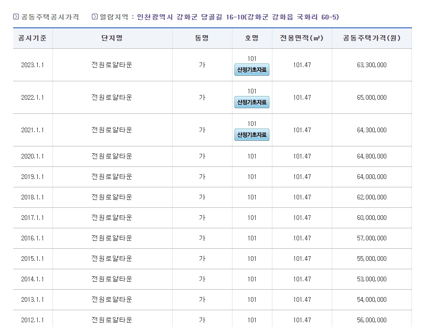
Task: Click the 열람지역 heading arrow icon
Action: tap(94, 17)
